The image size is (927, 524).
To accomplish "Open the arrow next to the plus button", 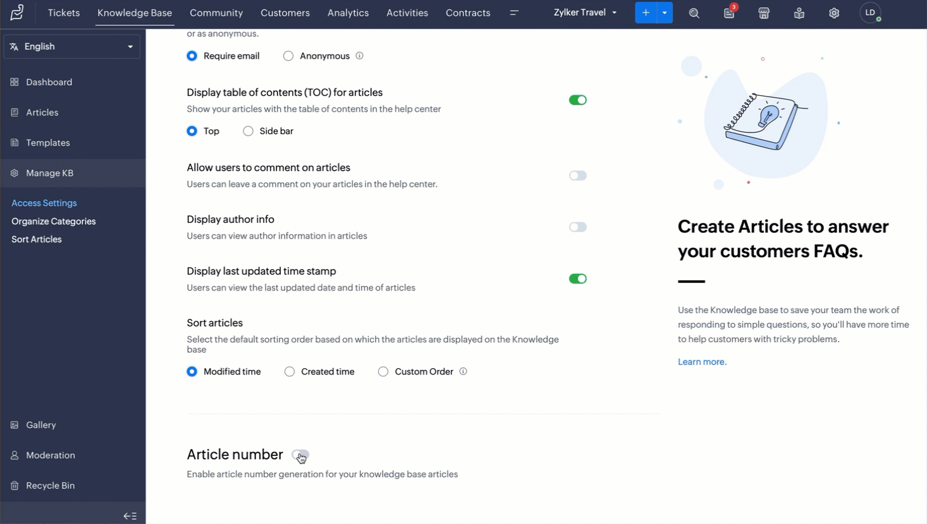I will (x=665, y=13).
